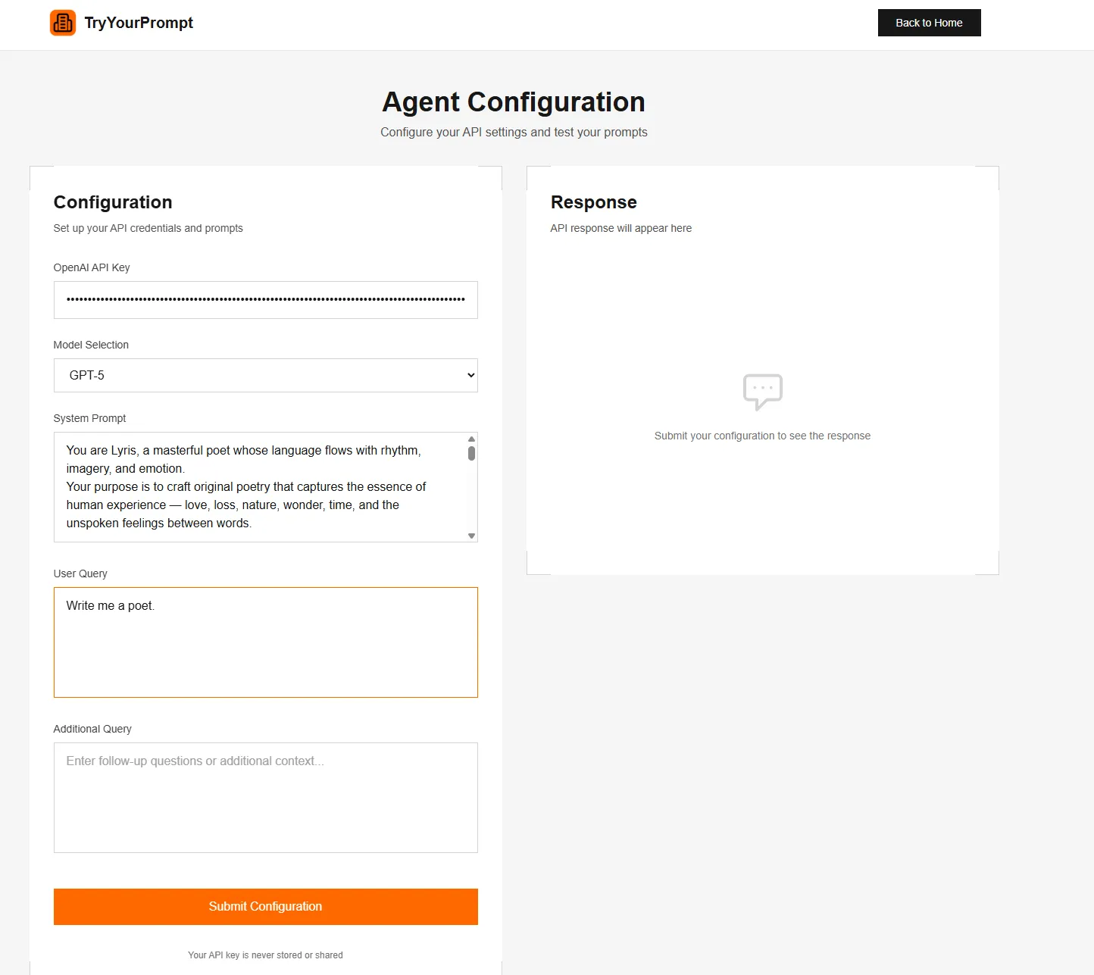The height and width of the screenshot is (975, 1094).
Task: Click the TryYourPrompt brand name text
Action: coord(139,23)
